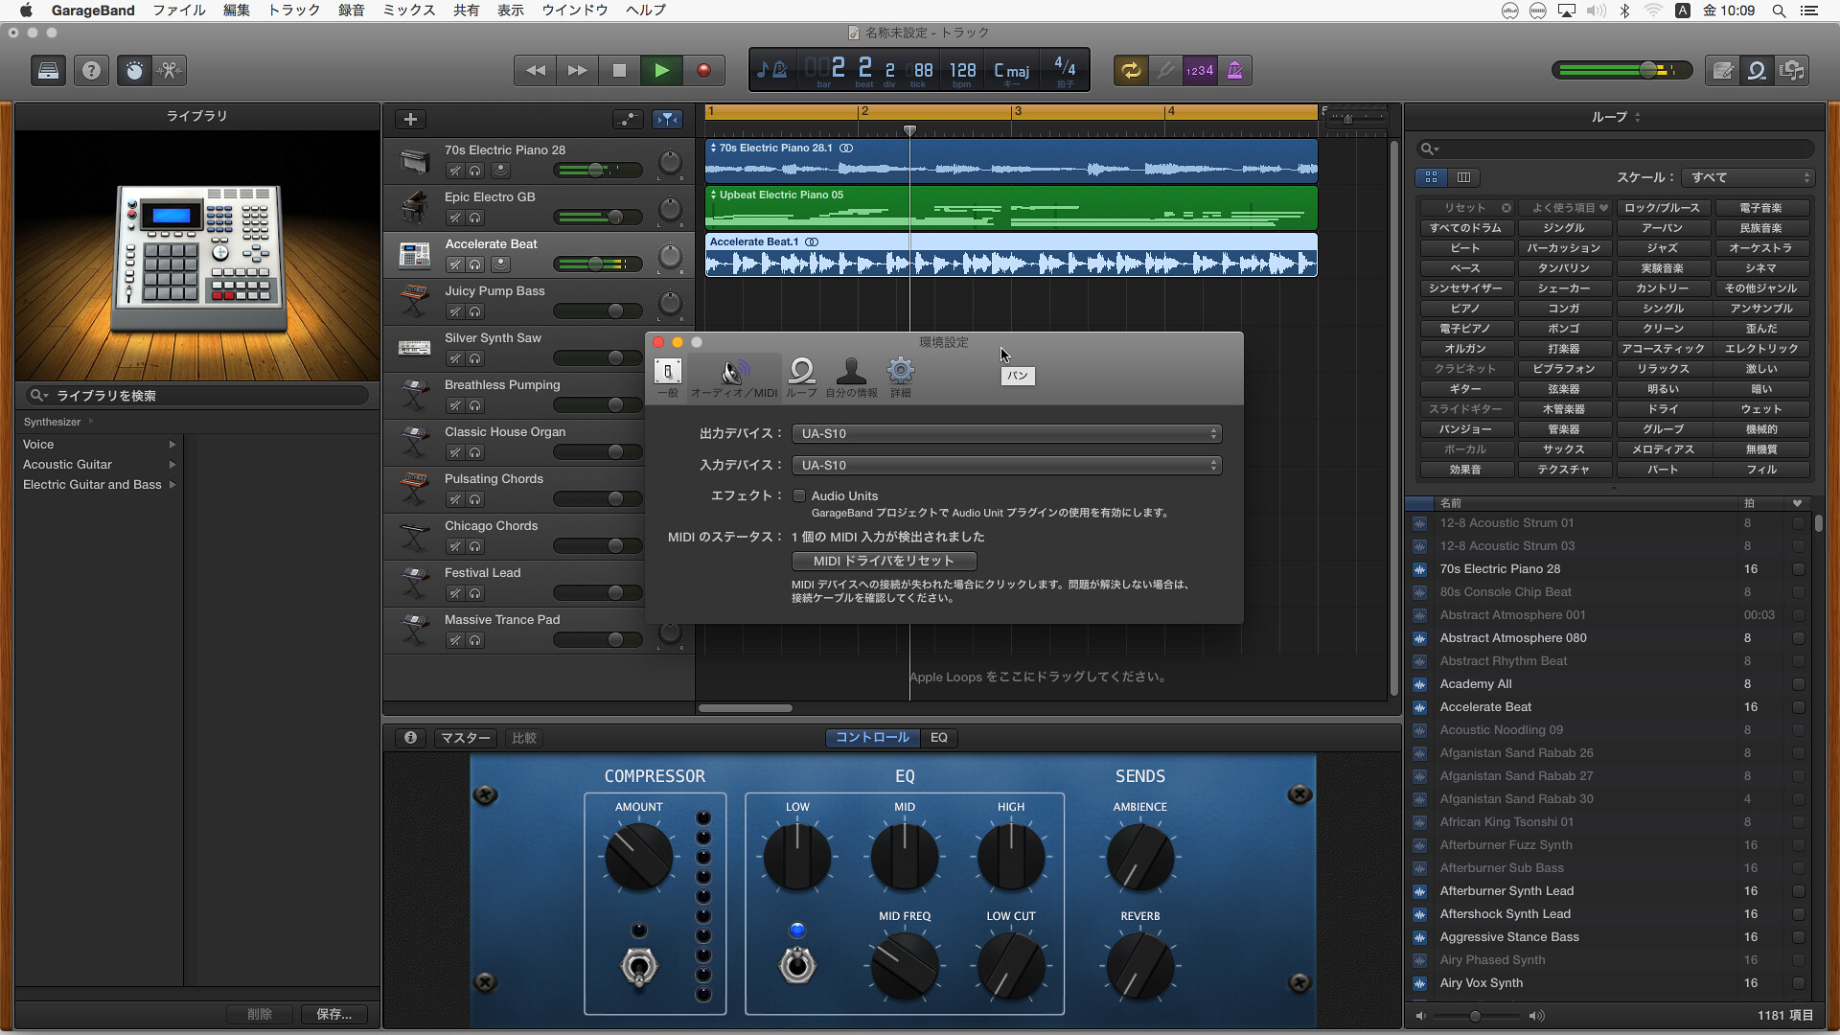Open the Note Pad button
The image size is (1840, 1035).
coord(1722,70)
